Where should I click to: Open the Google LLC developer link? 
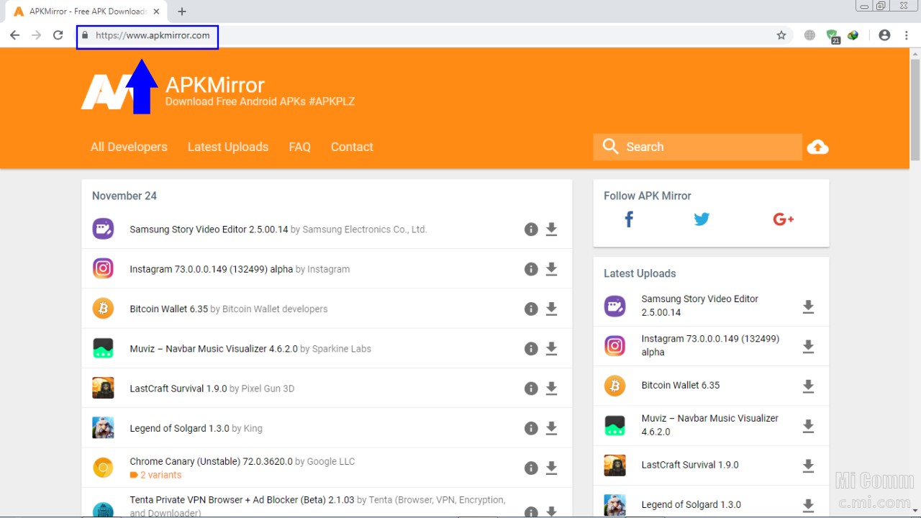(331, 461)
